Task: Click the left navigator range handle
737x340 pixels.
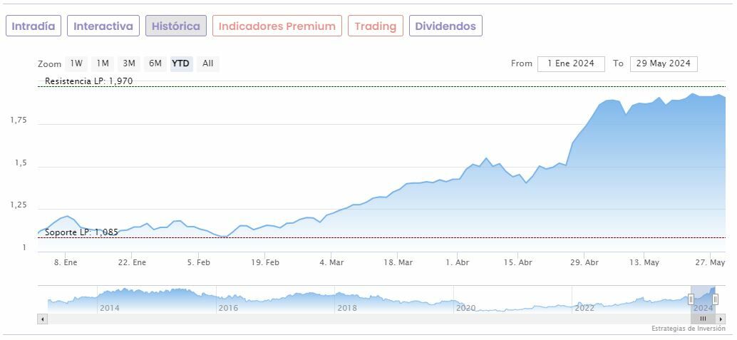Action: 691,299
